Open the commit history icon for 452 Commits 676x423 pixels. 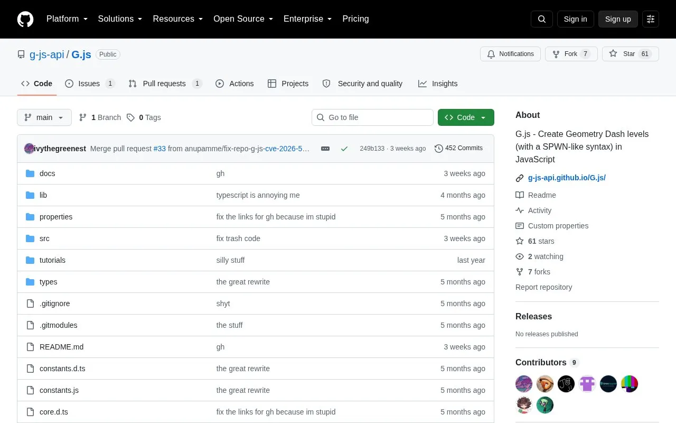[438, 149]
